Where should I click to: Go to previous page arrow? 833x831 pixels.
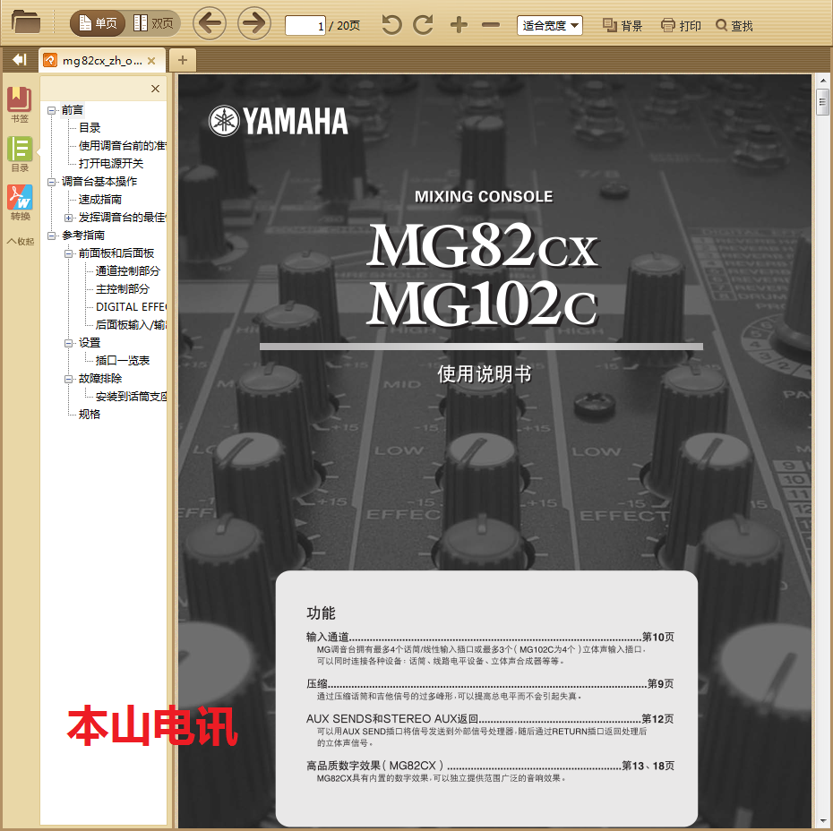tap(210, 23)
